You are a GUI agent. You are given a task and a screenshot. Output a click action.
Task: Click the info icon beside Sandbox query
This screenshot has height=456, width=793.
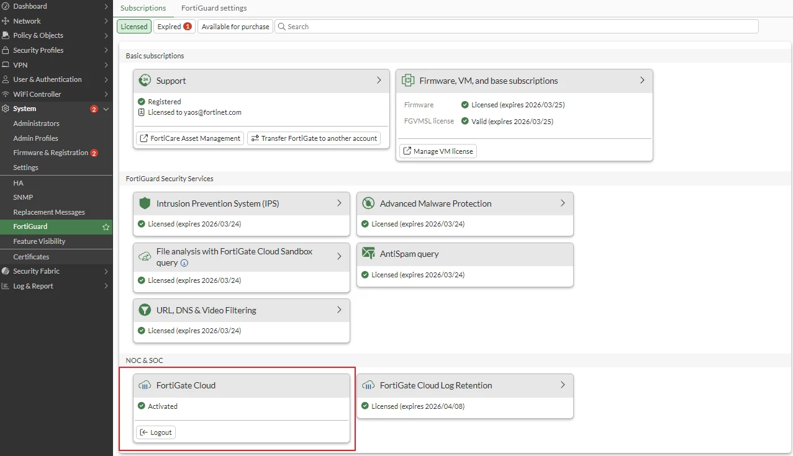pyautogui.click(x=184, y=263)
